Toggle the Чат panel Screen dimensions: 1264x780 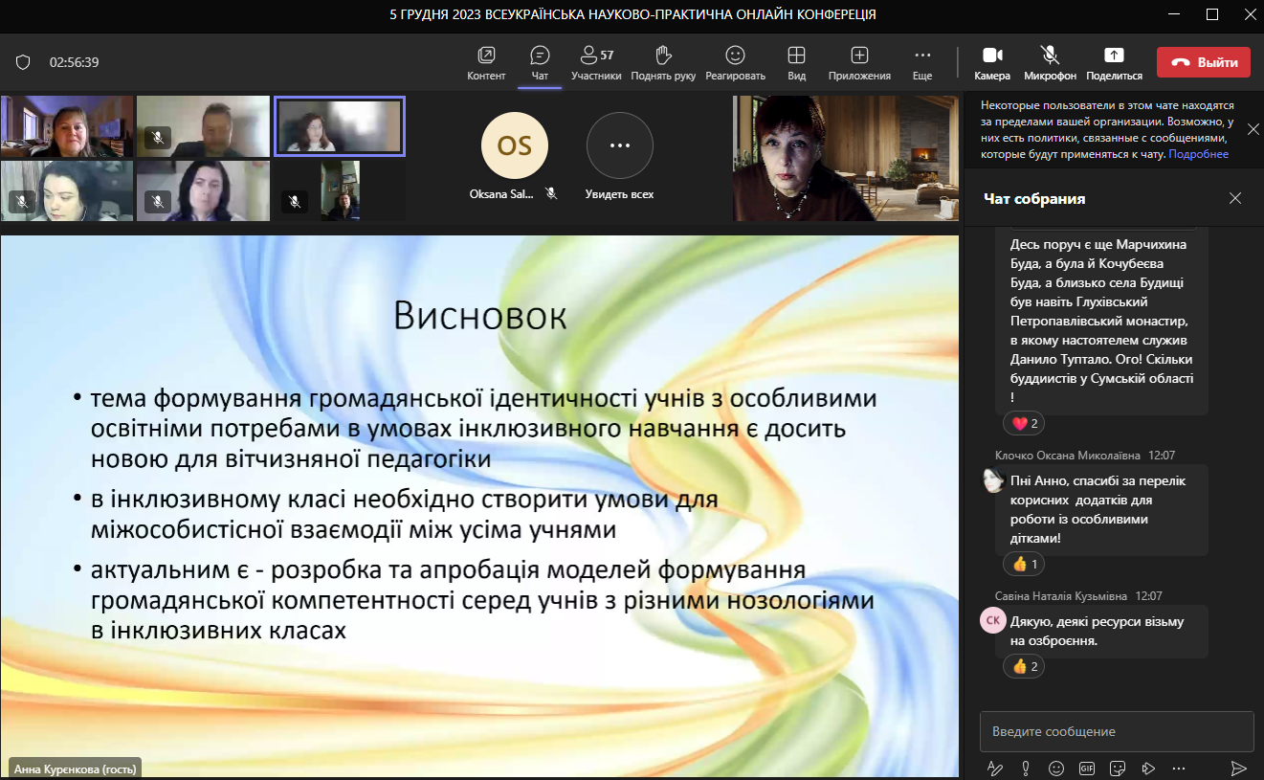point(540,63)
